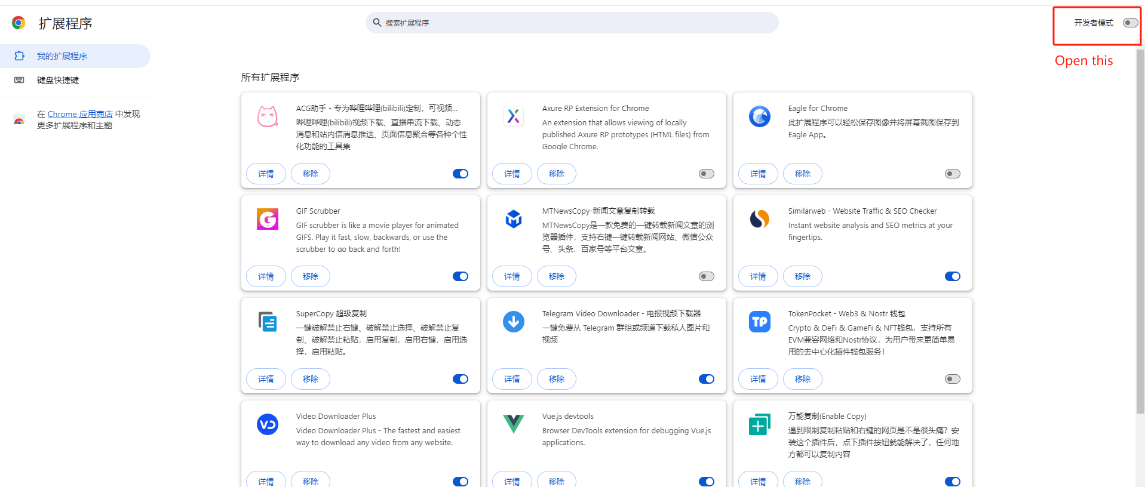Open 详情 for GIF Scrubber
Image resolution: width=1145 pixels, height=487 pixels.
click(x=266, y=276)
